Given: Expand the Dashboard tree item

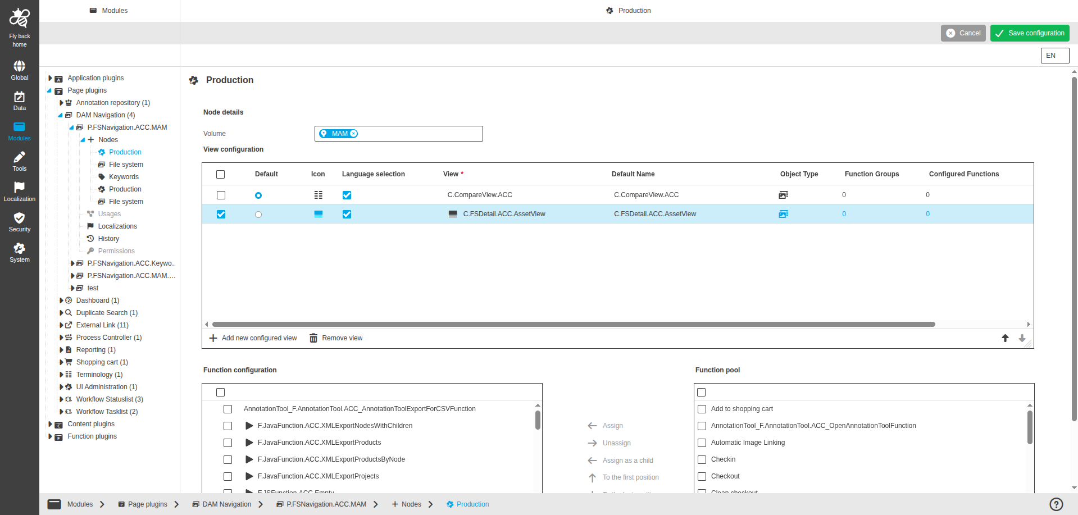Looking at the screenshot, I should pyautogui.click(x=61, y=300).
